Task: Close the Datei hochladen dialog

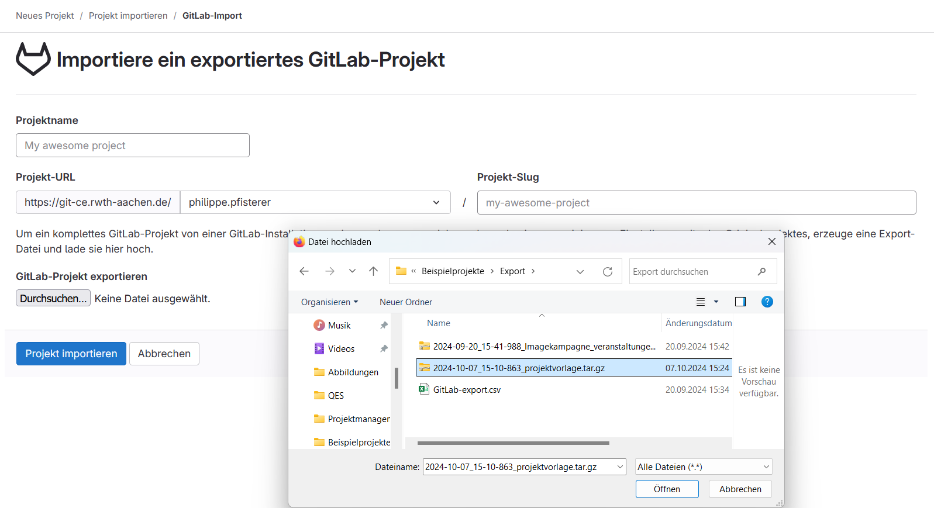Action: [x=772, y=241]
